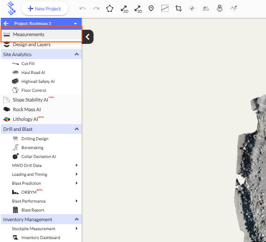Click the redo arrow
This screenshot has height=242, width=266.
point(96,9)
